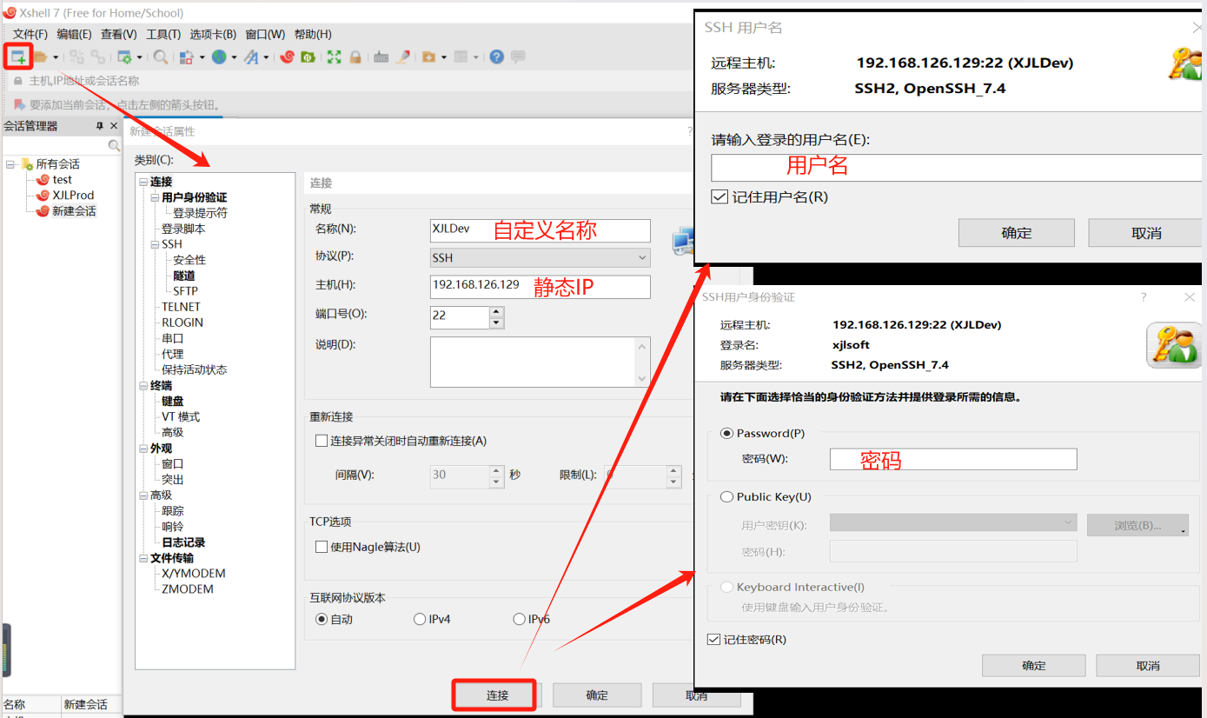
Task: Click the Session Manager search magnifier
Action: coord(114,145)
